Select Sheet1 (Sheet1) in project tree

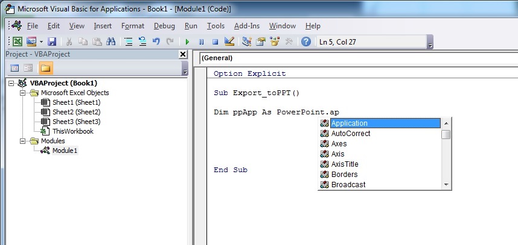(76, 102)
